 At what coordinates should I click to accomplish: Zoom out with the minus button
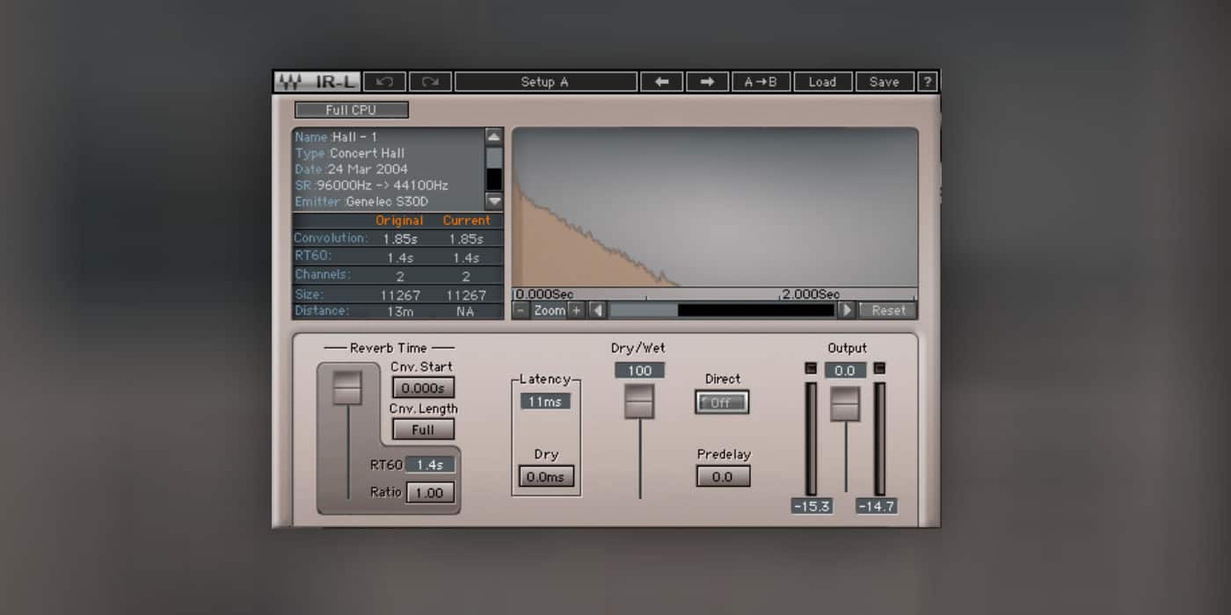pyautogui.click(x=521, y=310)
